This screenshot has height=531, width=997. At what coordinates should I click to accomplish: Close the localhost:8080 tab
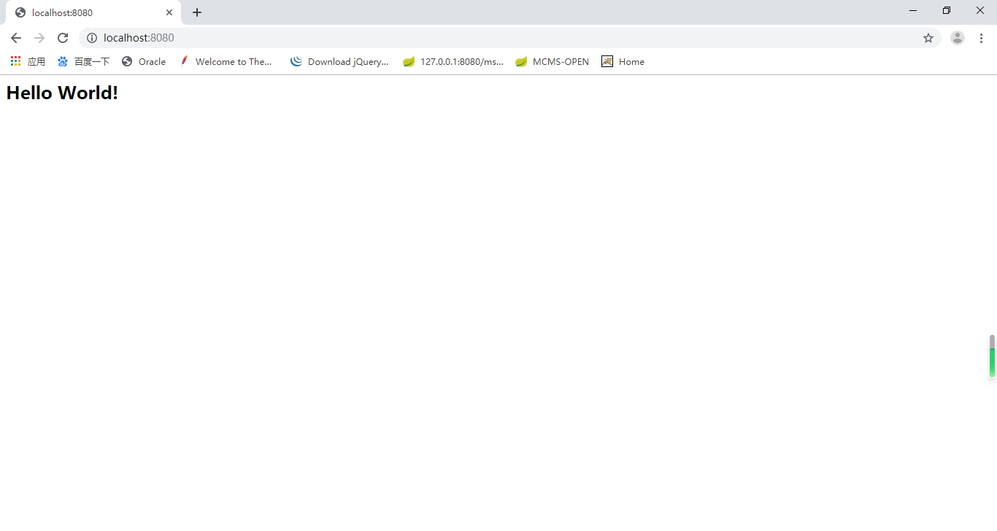click(169, 12)
